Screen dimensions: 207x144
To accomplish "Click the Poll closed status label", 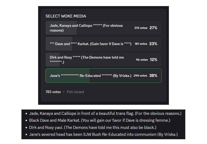I will point(75,92).
